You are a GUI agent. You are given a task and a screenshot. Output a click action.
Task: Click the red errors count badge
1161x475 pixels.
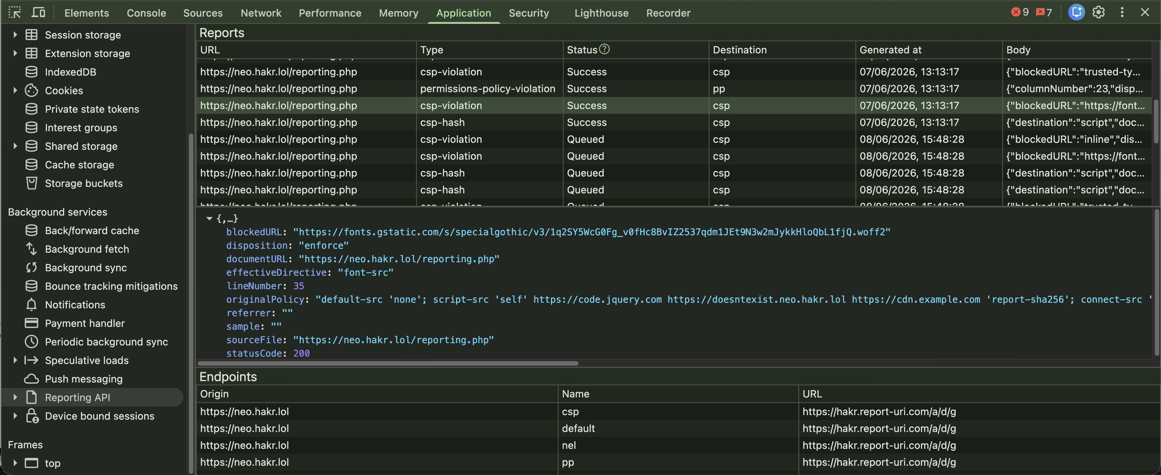pos(1020,12)
